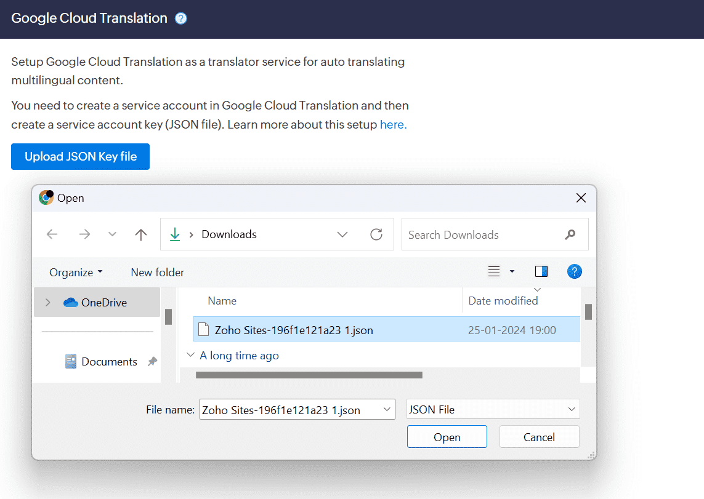Screen dimensions: 704x499
Task: Click the magnifier search icon
Action: point(570,234)
